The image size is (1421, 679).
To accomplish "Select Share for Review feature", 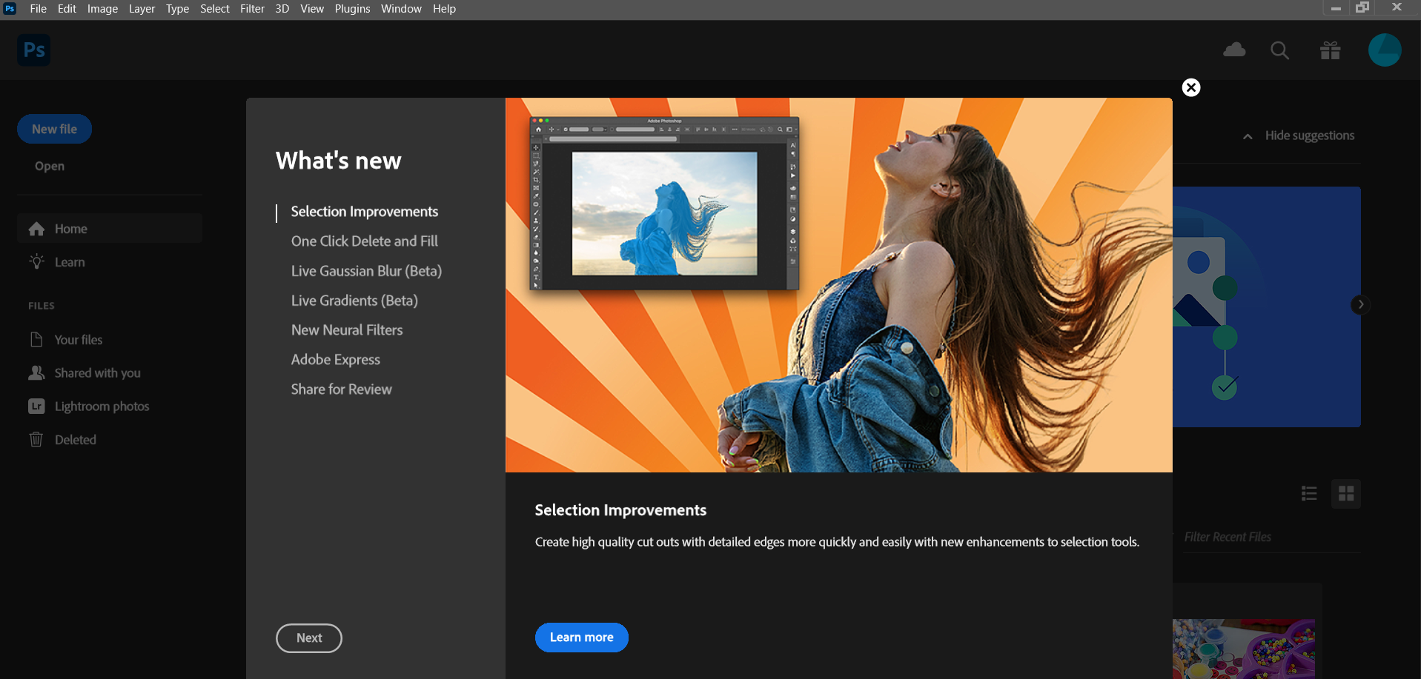I will [x=342, y=389].
